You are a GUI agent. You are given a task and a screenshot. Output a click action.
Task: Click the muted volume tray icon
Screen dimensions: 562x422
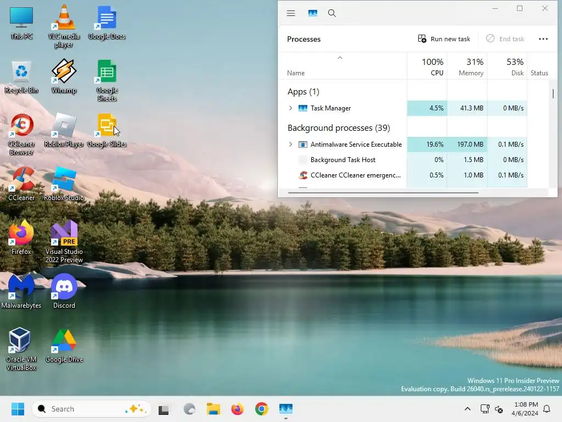pyautogui.click(x=499, y=409)
